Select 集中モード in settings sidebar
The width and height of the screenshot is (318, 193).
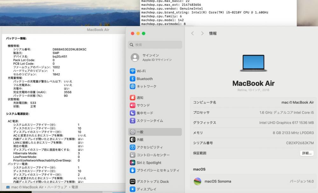click(145, 113)
